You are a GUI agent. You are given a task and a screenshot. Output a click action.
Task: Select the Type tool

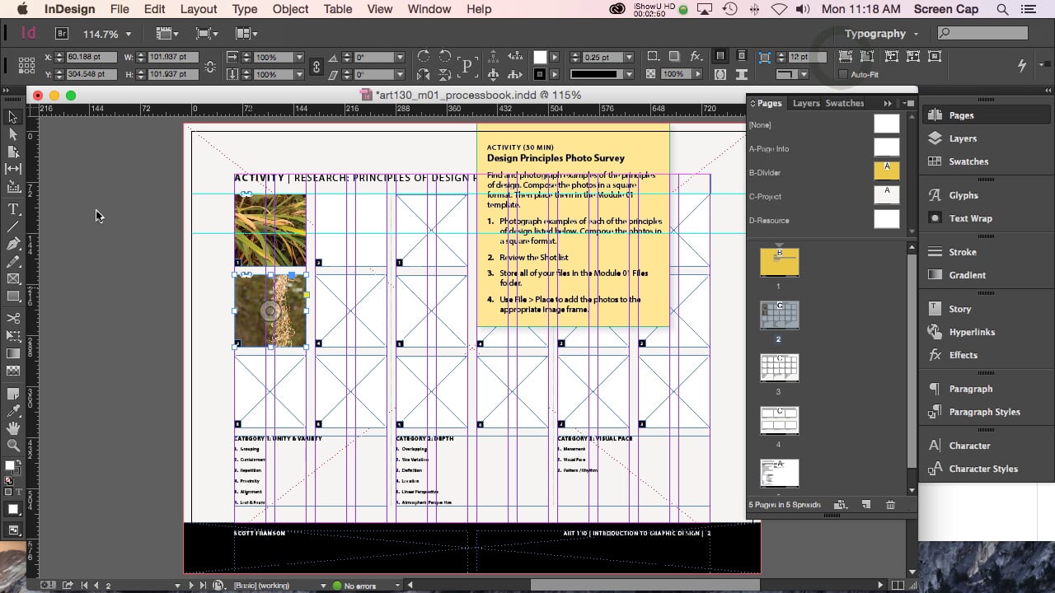tap(13, 210)
